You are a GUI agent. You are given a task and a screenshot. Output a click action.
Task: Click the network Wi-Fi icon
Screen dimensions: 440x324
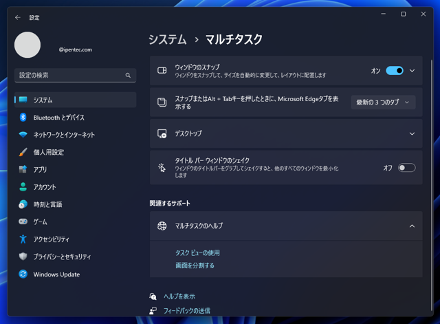[x=23, y=135]
